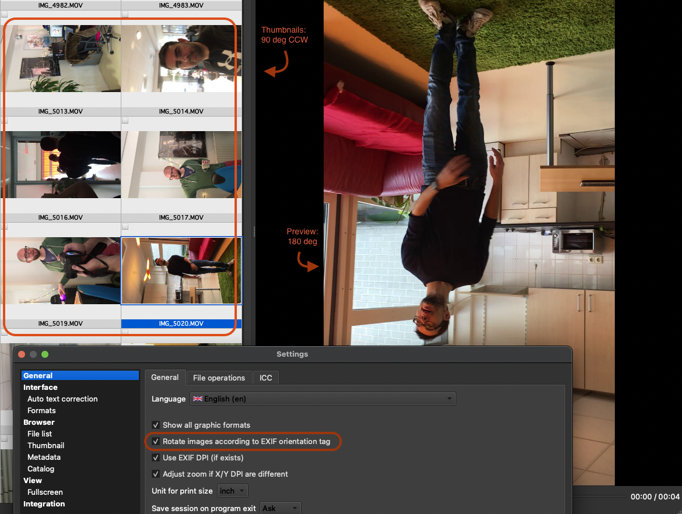This screenshot has height=514, width=682.
Task: Tick the tag checkbox above IMG_5020.MOV thumbnail
Action: [125, 226]
